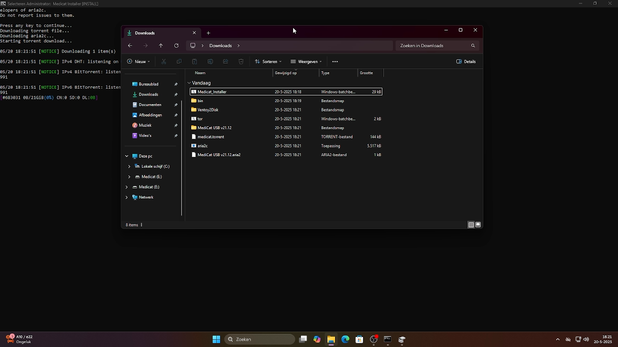The width and height of the screenshot is (618, 347).
Task: Select MediCat USB v21.12 folder
Action: (x=286, y=128)
